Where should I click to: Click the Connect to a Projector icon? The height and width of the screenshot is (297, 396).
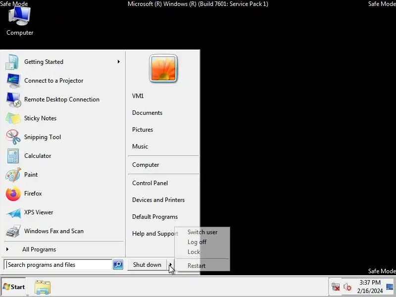(13, 81)
